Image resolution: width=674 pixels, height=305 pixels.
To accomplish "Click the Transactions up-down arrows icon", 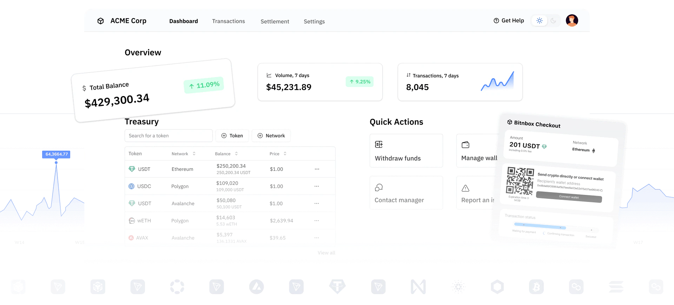I will (x=408, y=75).
